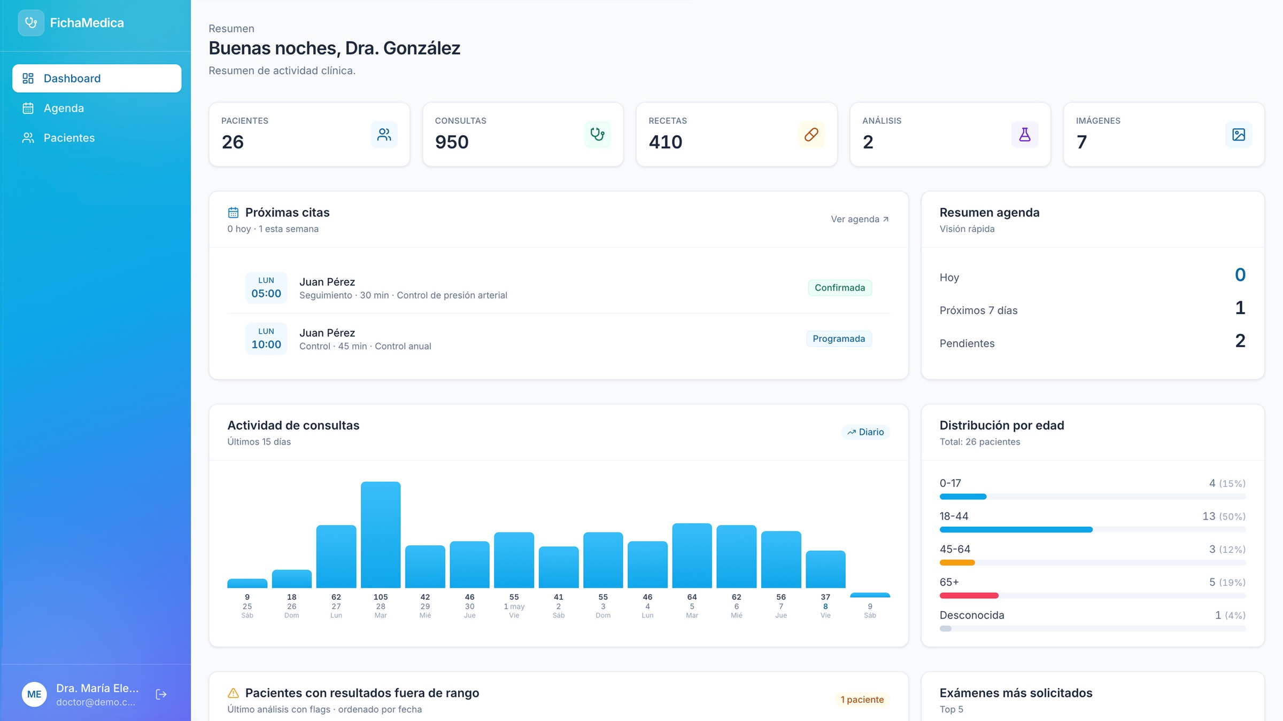
Task: Click the calendar icon beside Próximas citas
Action: point(233,213)
